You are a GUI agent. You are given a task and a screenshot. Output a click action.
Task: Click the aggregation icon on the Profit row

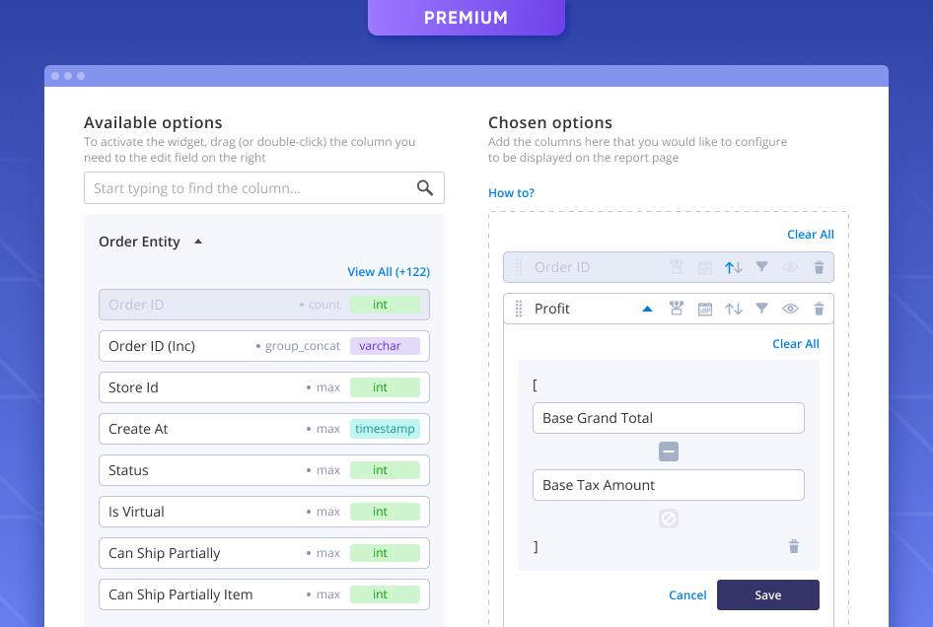(677, 309)
